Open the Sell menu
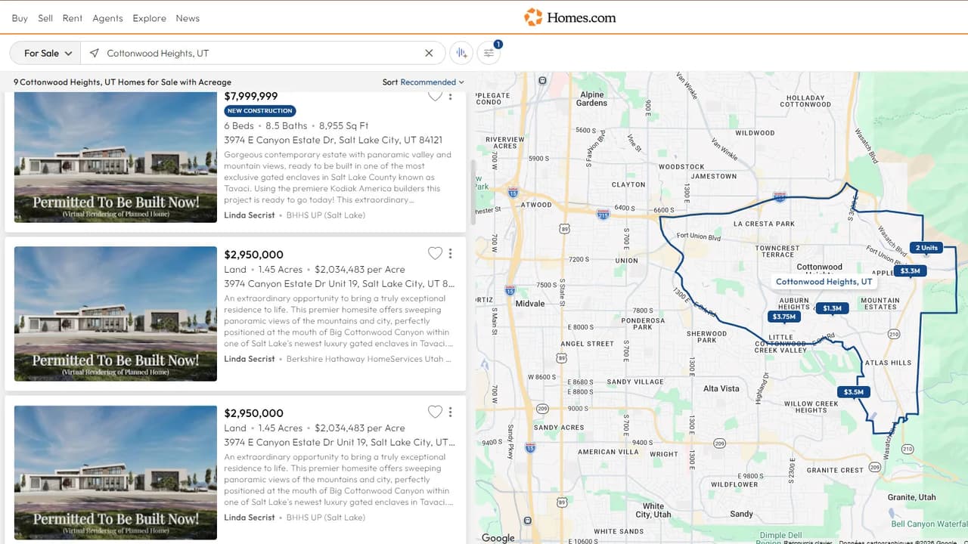Viewport: 968px width, 544px height. (x=45, y=18)
